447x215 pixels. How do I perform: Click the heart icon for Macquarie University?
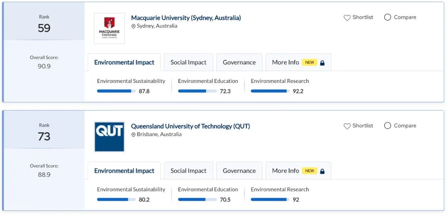[347, 18]
